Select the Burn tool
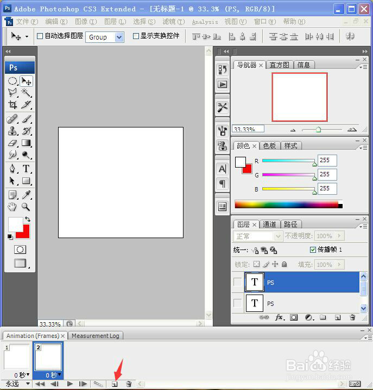Screen dimensions: 373x390 click(x=26, y=155)
